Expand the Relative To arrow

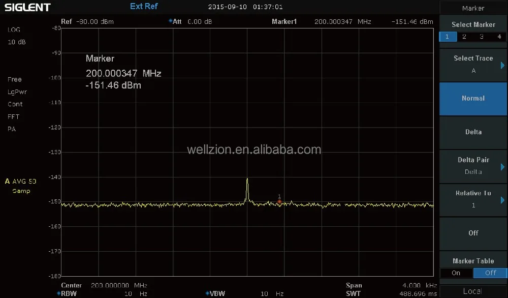502,200
